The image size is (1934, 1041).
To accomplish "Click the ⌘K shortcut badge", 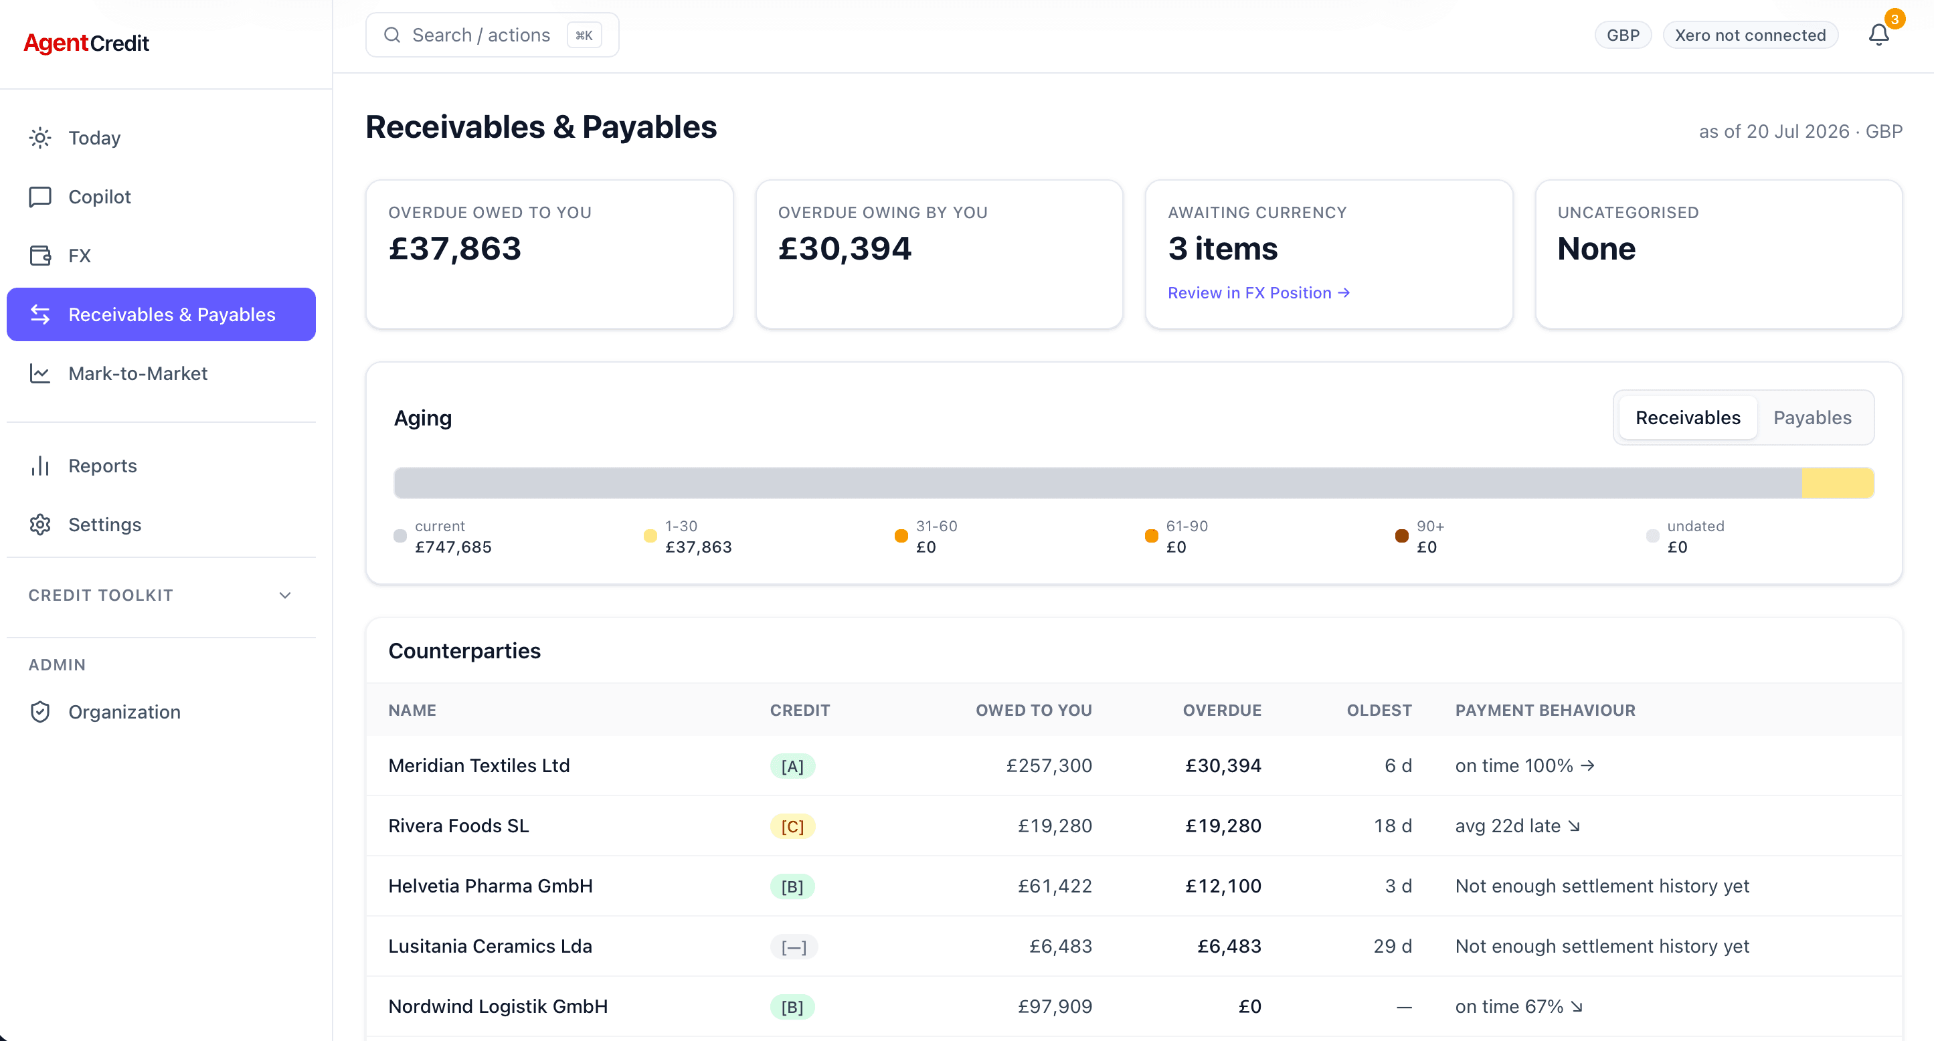I will pyautogui.click(x=584, y=35).
